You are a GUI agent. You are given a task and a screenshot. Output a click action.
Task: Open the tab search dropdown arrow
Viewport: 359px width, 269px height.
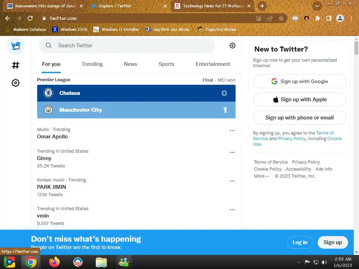pyautogui.click(x=317, y=6)
